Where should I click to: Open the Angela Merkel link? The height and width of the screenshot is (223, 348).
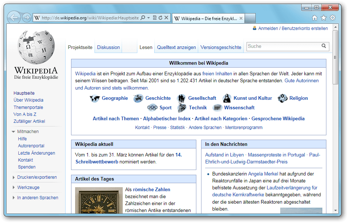[263, 174]
